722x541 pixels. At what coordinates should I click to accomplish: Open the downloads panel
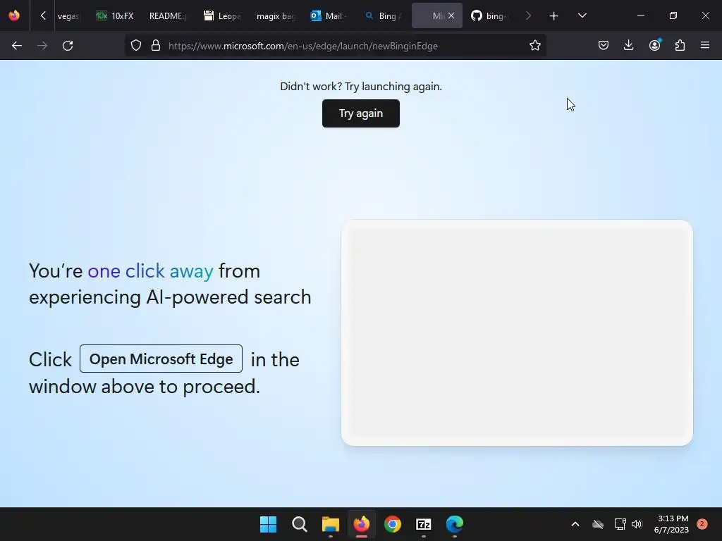tap(628, 45)
